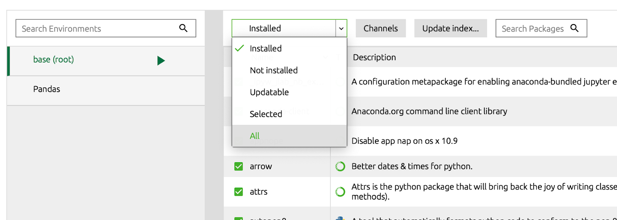Click the Installed filter combo box field
The height and width of the screenshot is (220, 617).
[283, 29]
